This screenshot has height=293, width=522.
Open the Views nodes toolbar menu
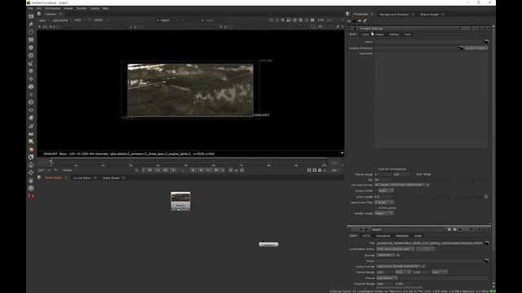[31, 111]
